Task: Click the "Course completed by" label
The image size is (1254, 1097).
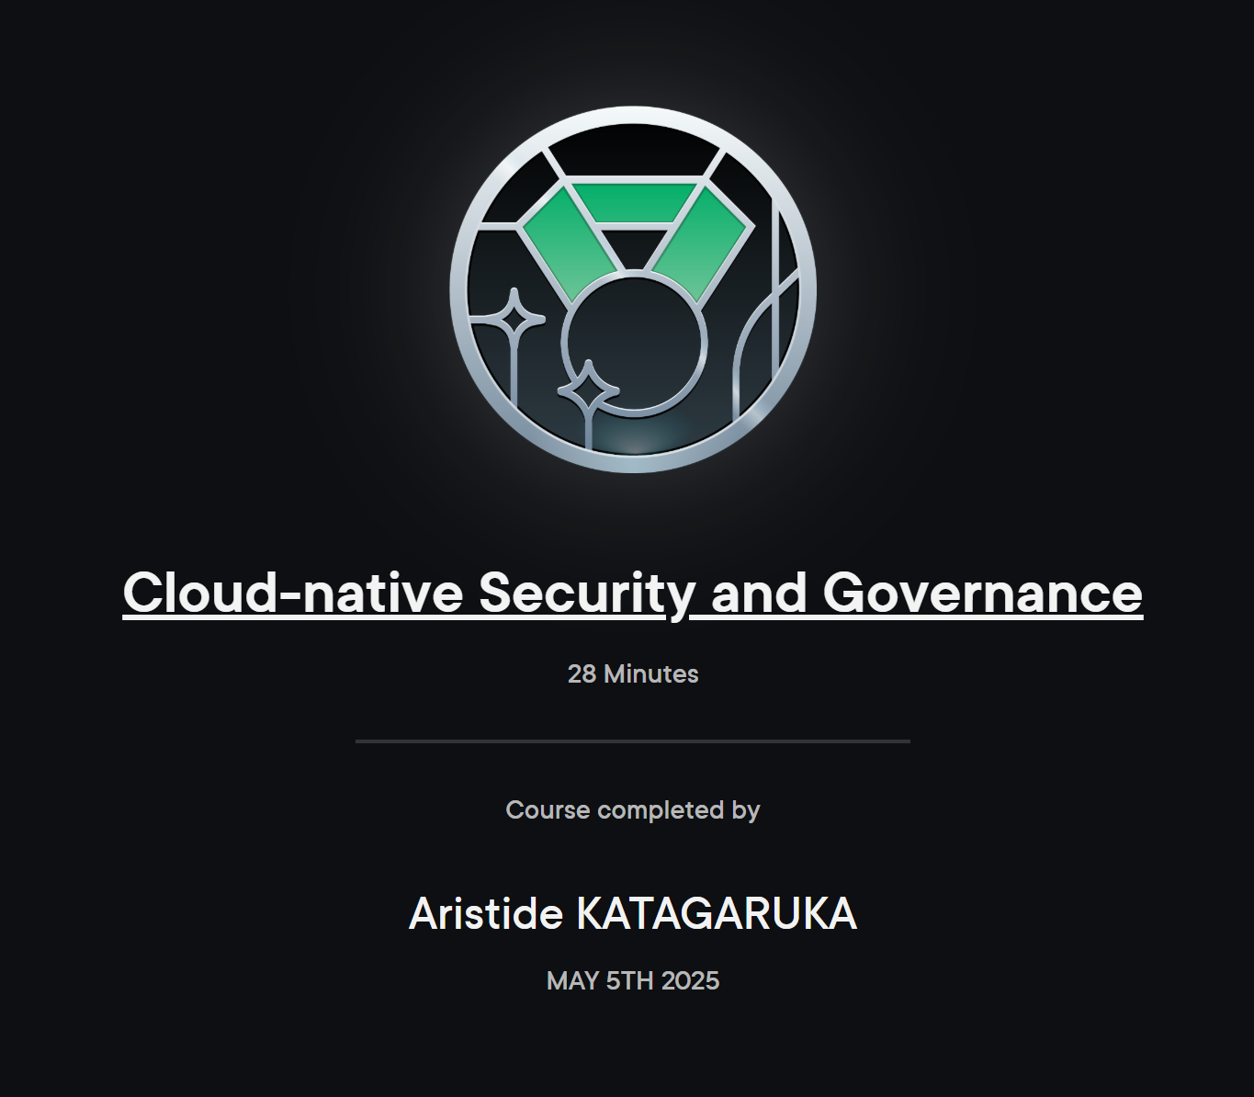Action: [633, 810]
